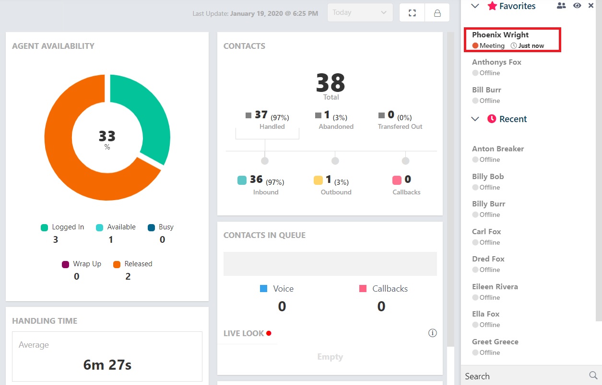Click the Voice blue queue swatch
Screen dimensions: 602x385
(263, 289)
